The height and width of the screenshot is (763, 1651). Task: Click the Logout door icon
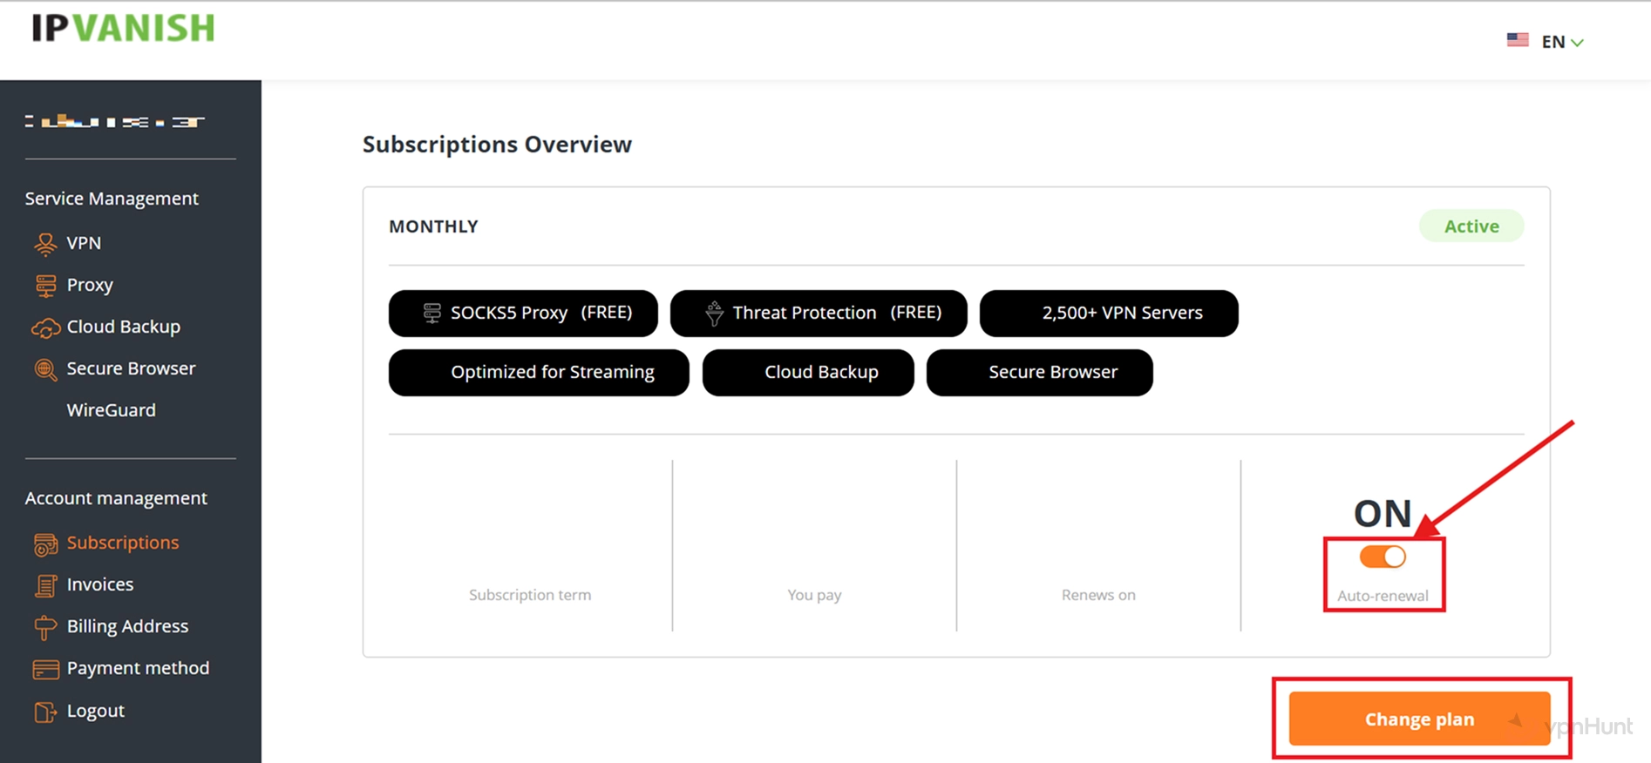coord(45,712)
